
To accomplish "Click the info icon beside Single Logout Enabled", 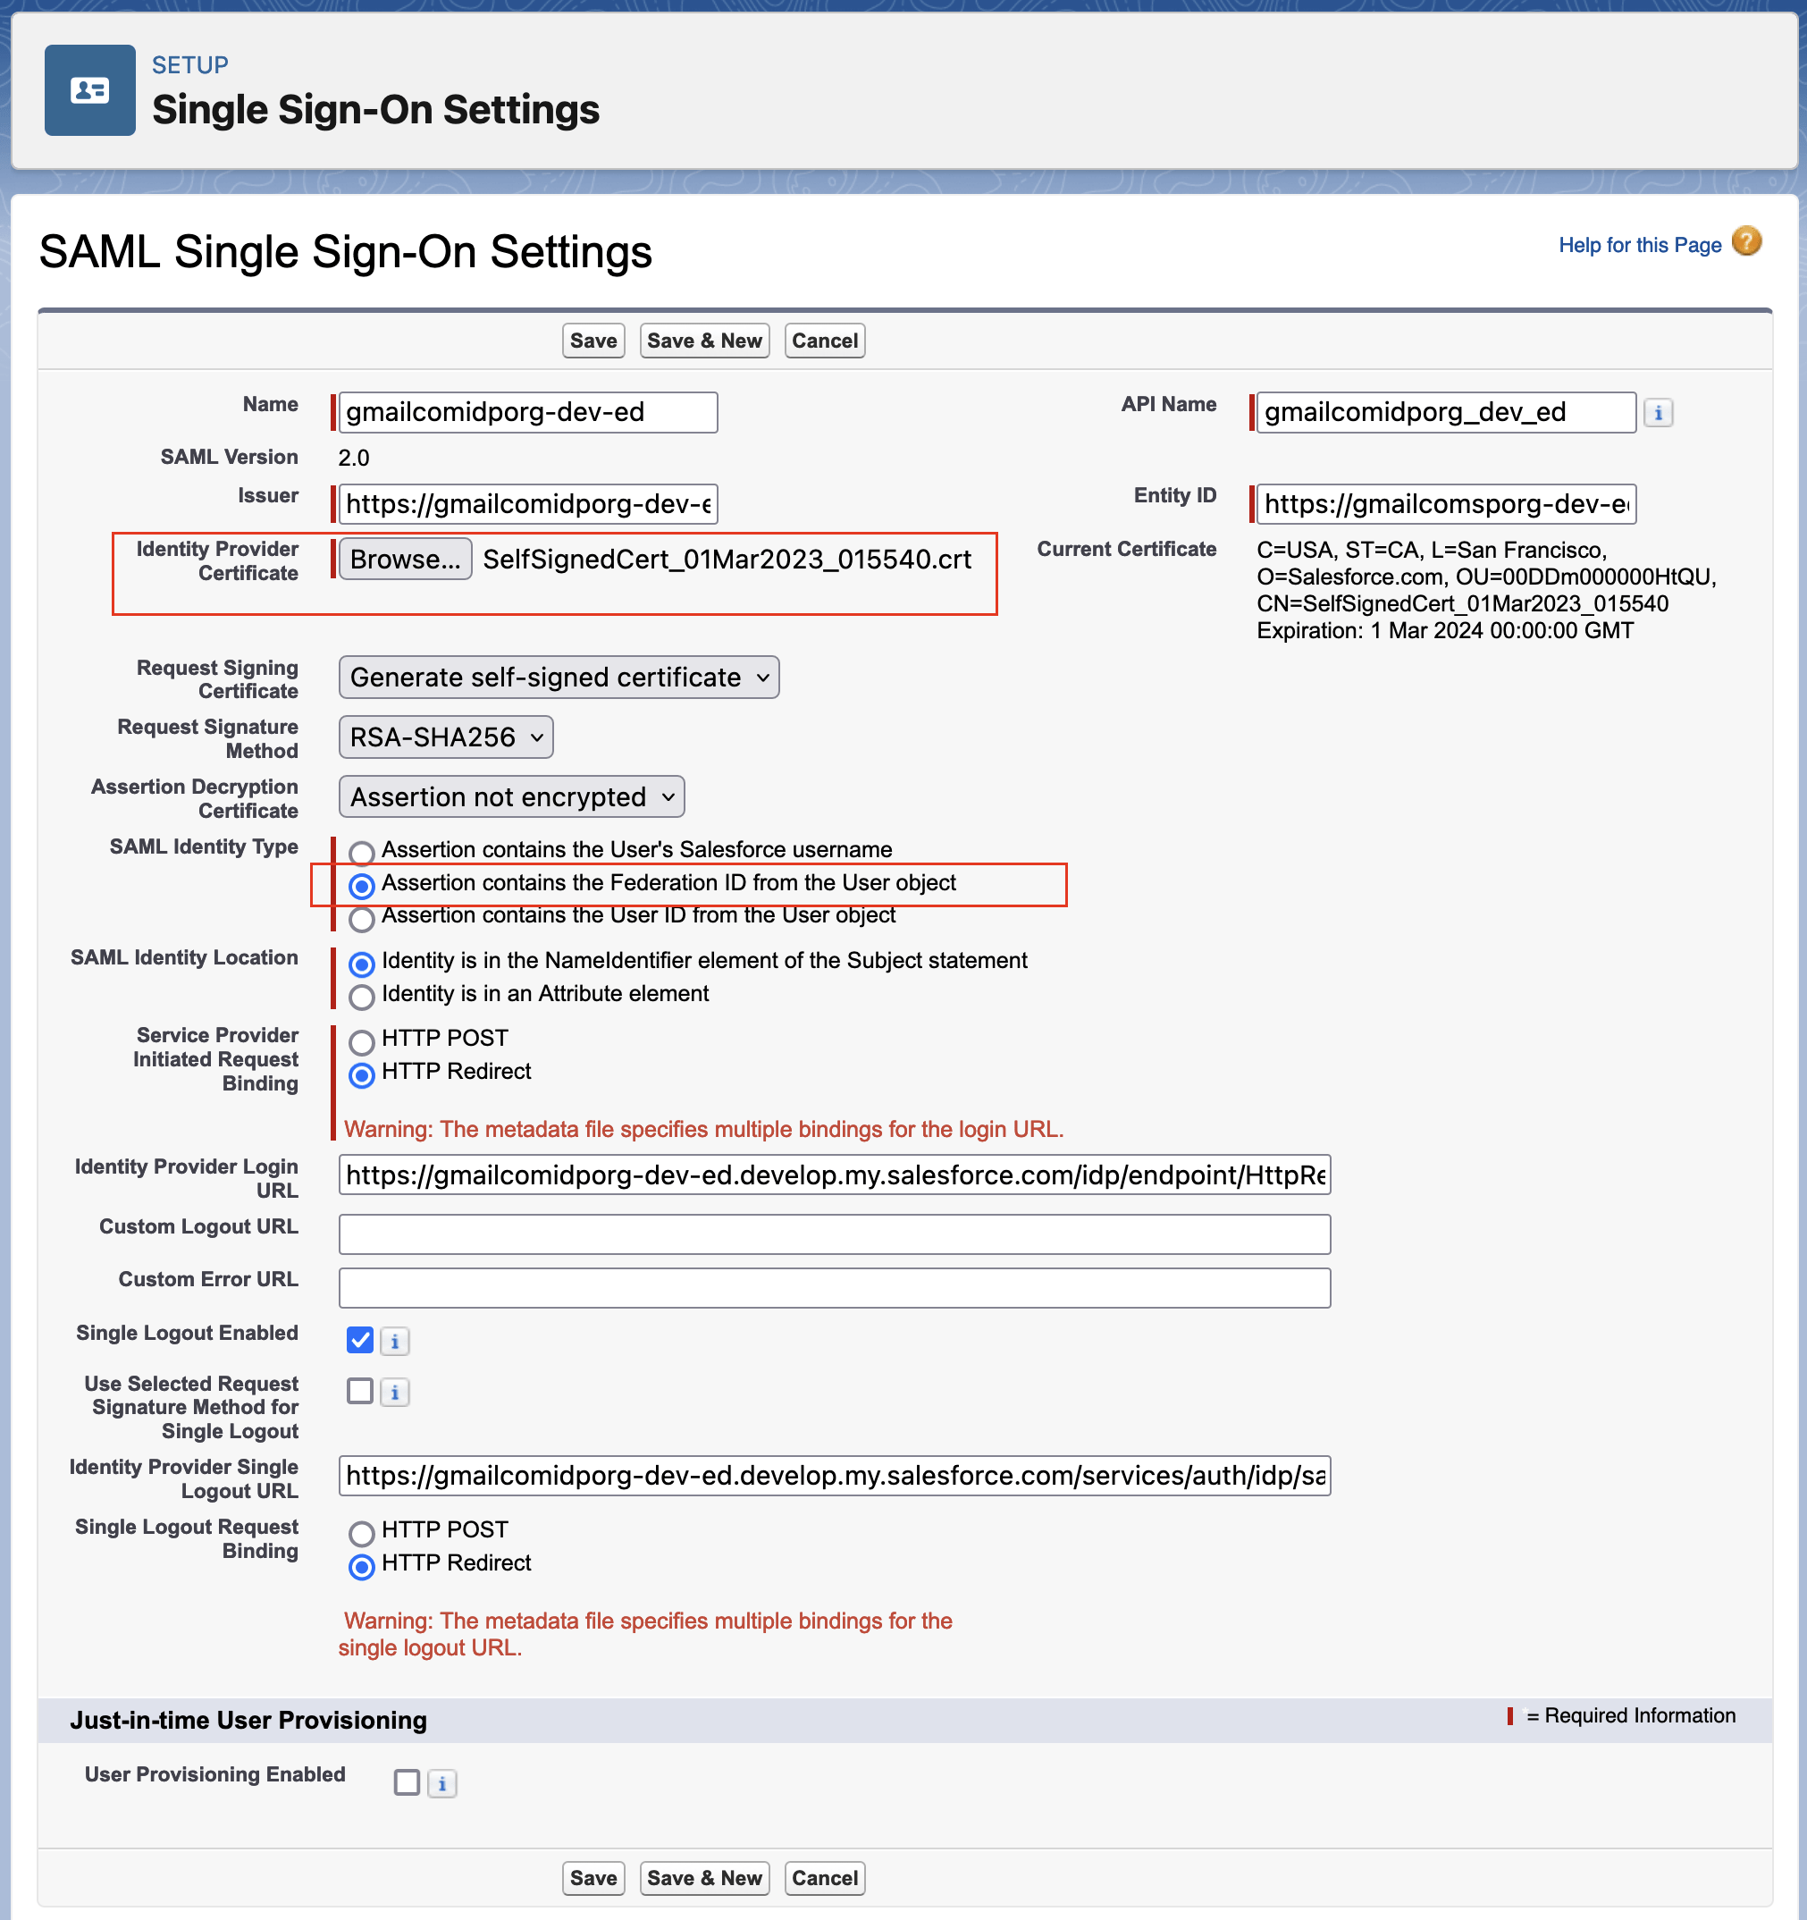I will 394,1341.
